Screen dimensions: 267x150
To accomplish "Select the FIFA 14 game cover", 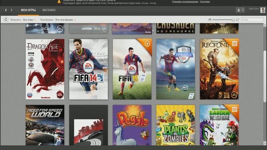I will pyautogui.click(x=88, y=69).
